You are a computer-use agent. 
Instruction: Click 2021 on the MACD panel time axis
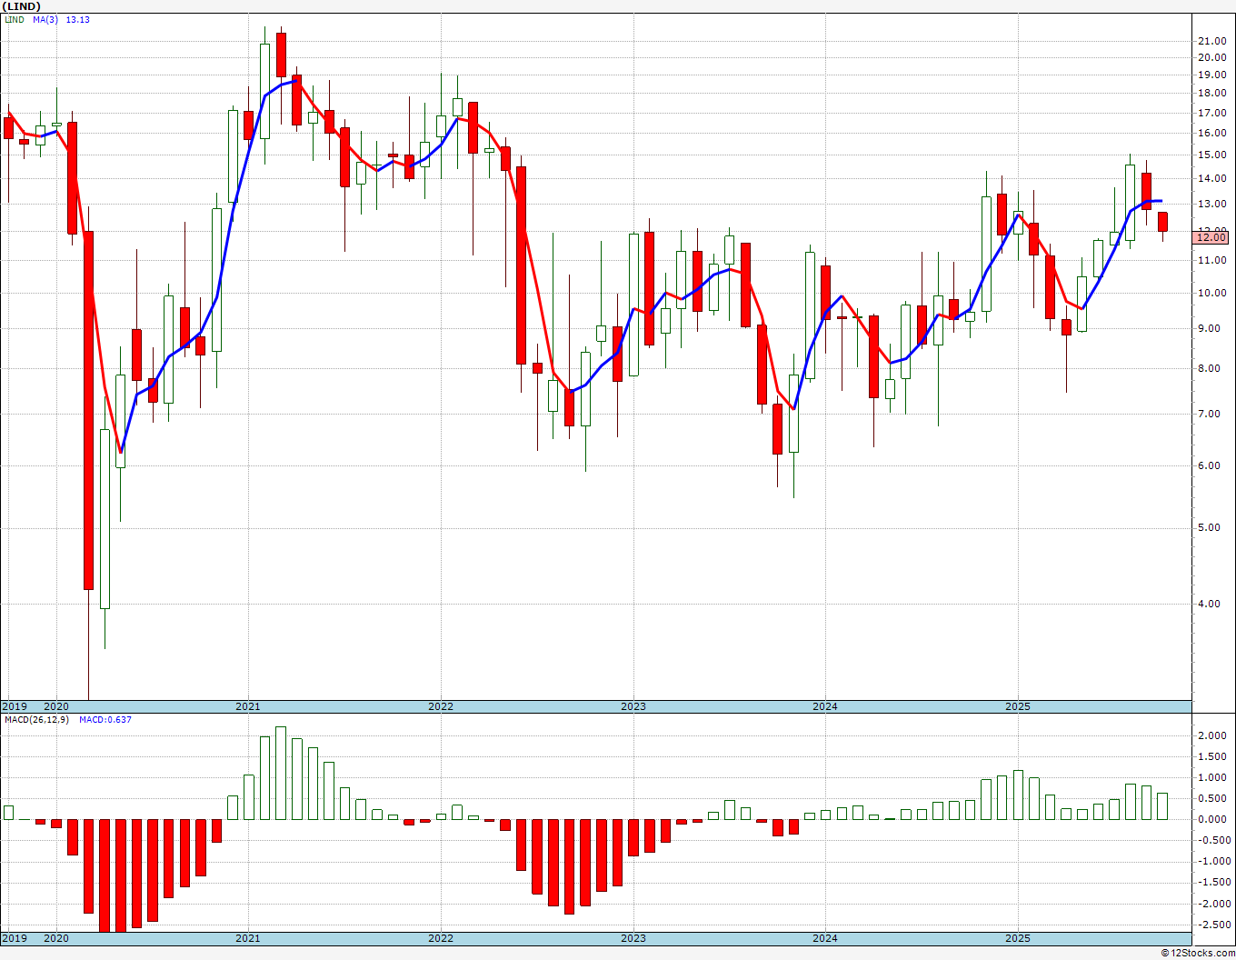248,938
